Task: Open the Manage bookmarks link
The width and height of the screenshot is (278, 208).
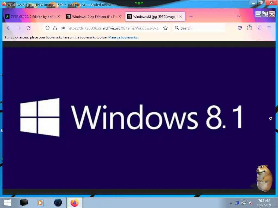Action: [124, 37]
